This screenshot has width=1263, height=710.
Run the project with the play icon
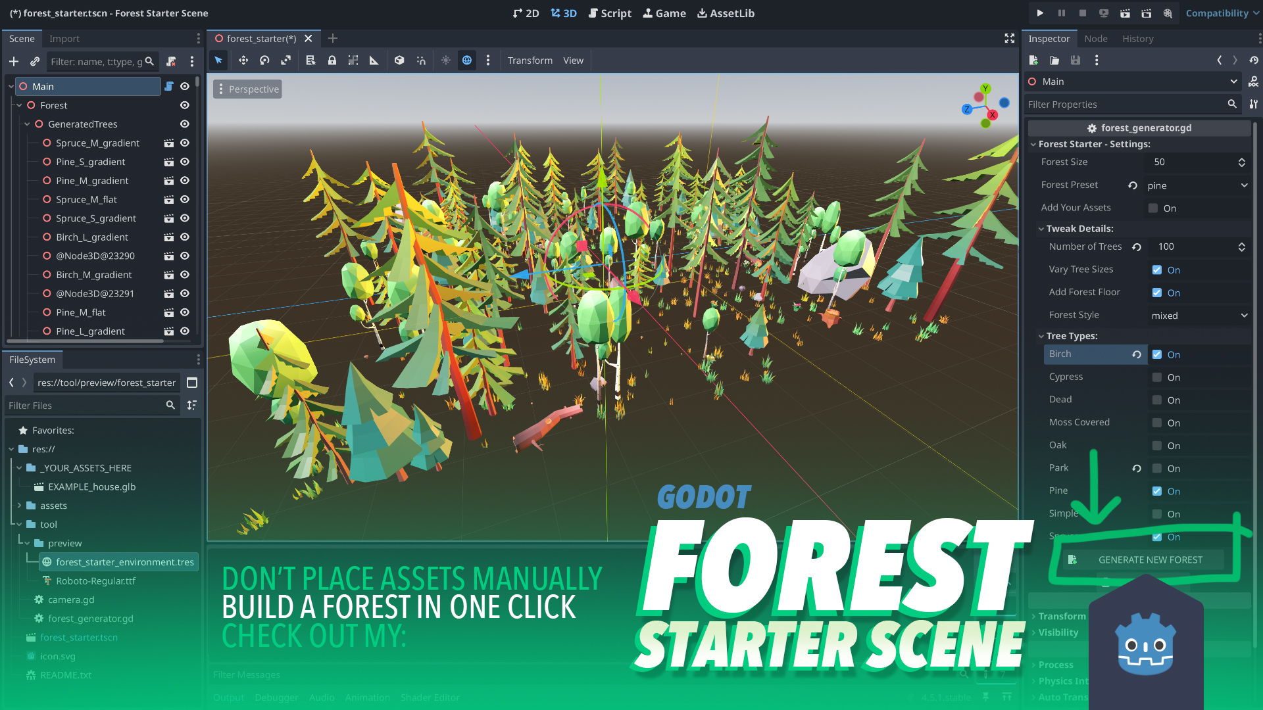click(1040, 13)
